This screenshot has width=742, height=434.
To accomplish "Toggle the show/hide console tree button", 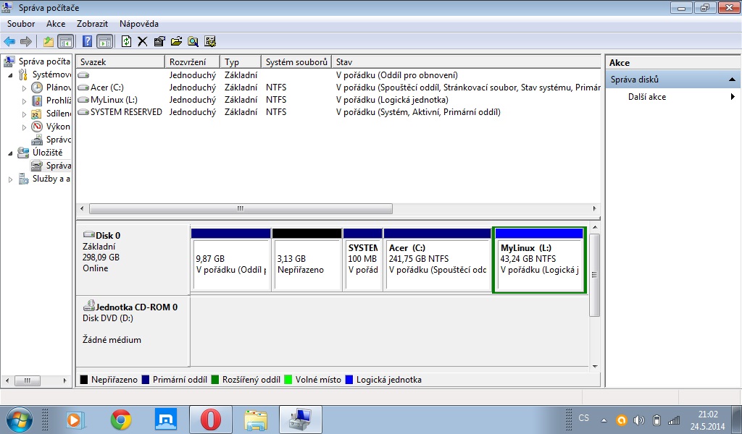I will 65,41.
